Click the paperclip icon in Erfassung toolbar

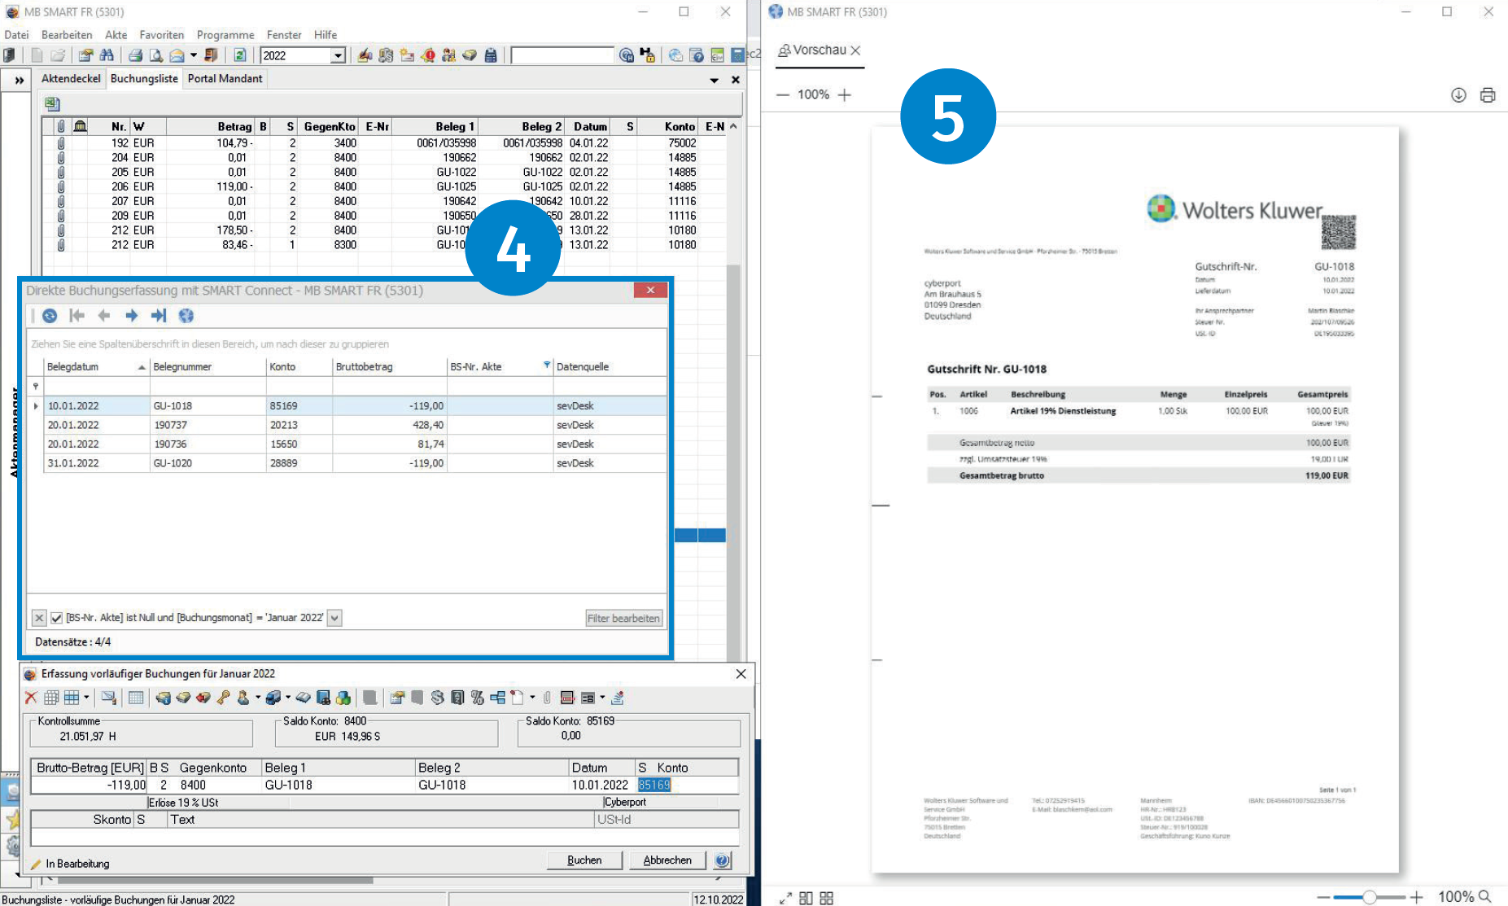pyautogui.click(x=547, y=698)
